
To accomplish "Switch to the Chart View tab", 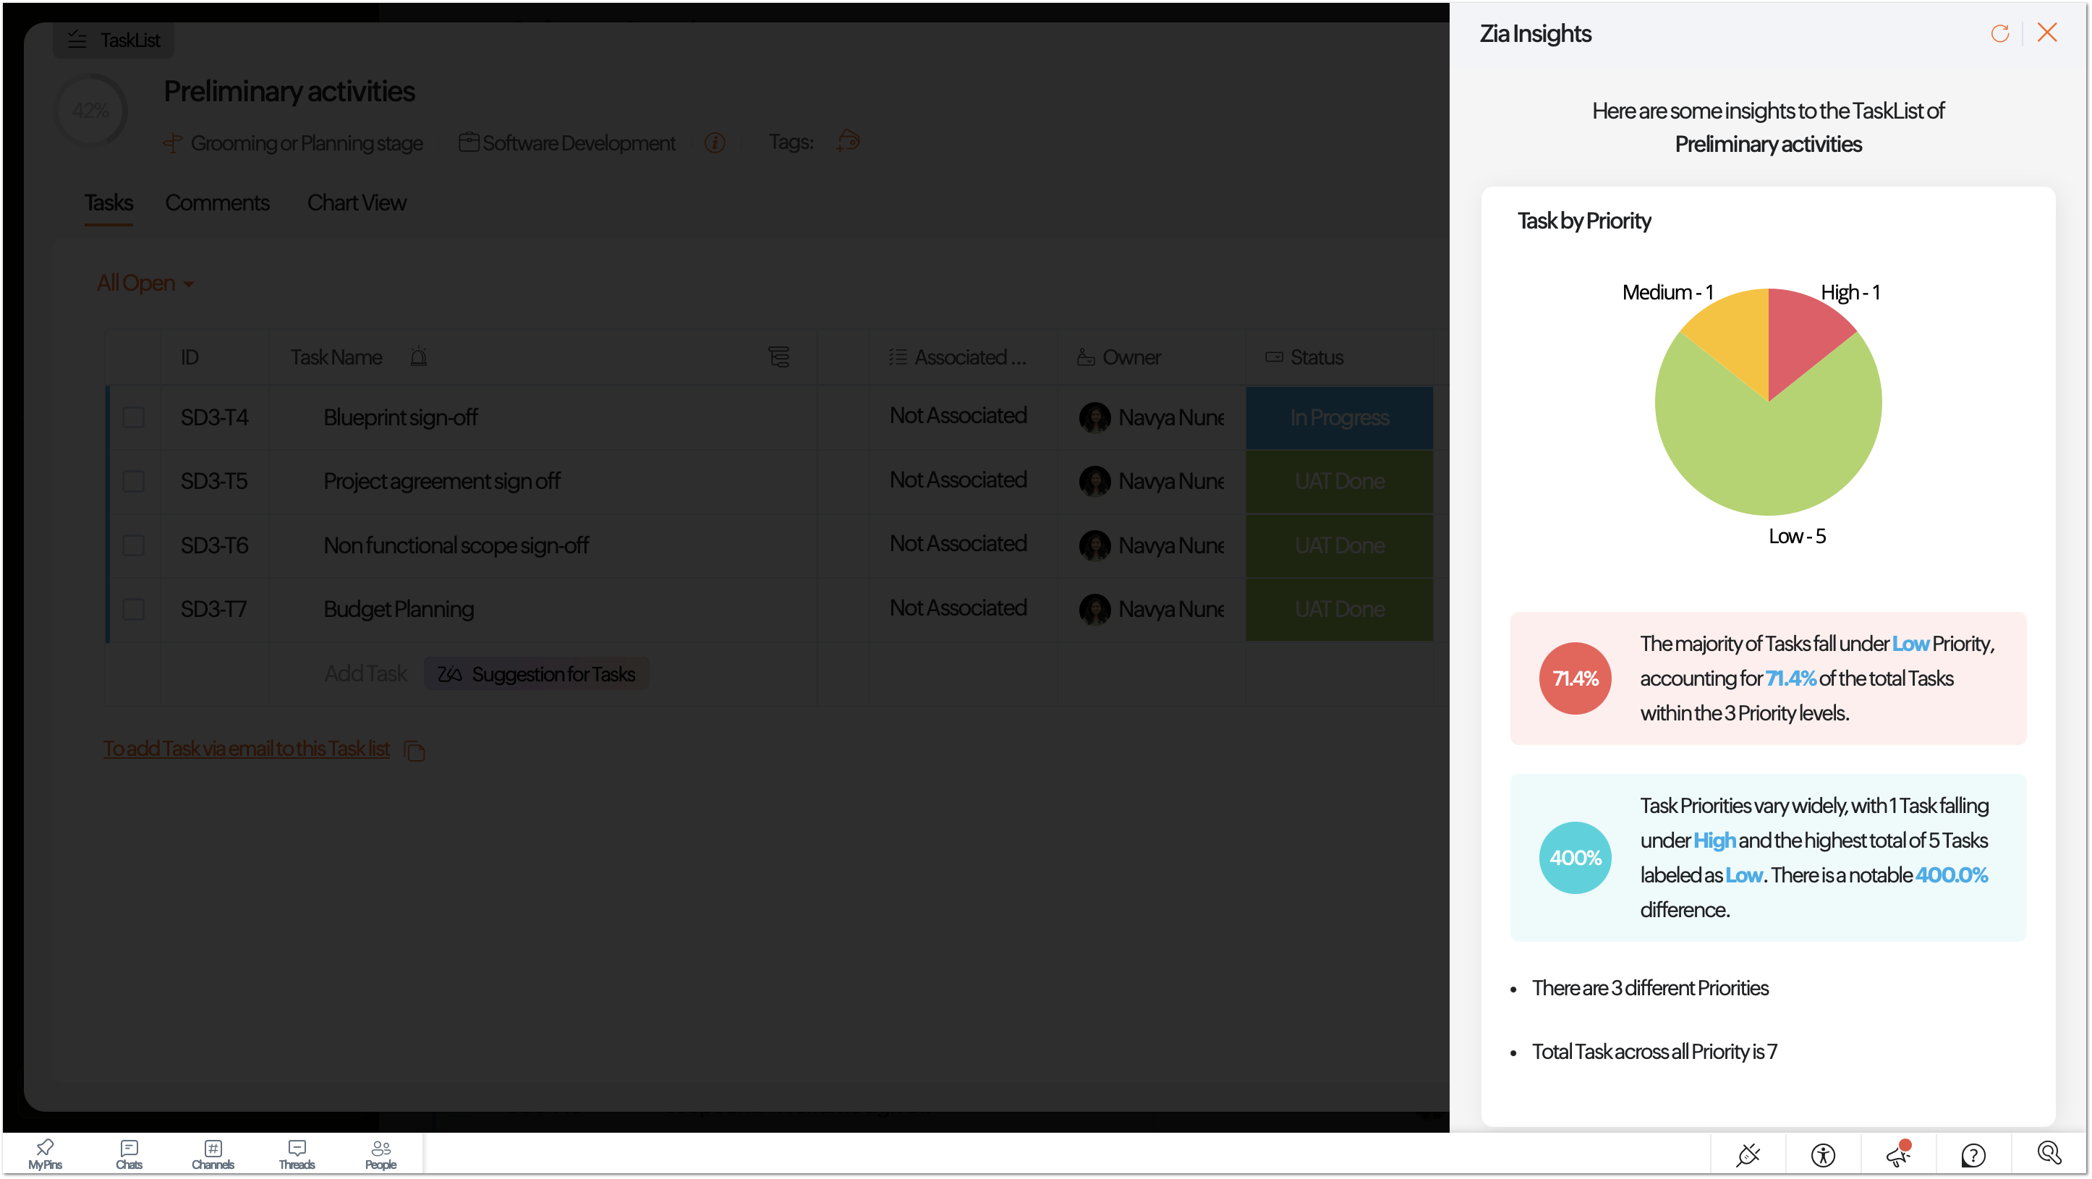I will (357, 203).
